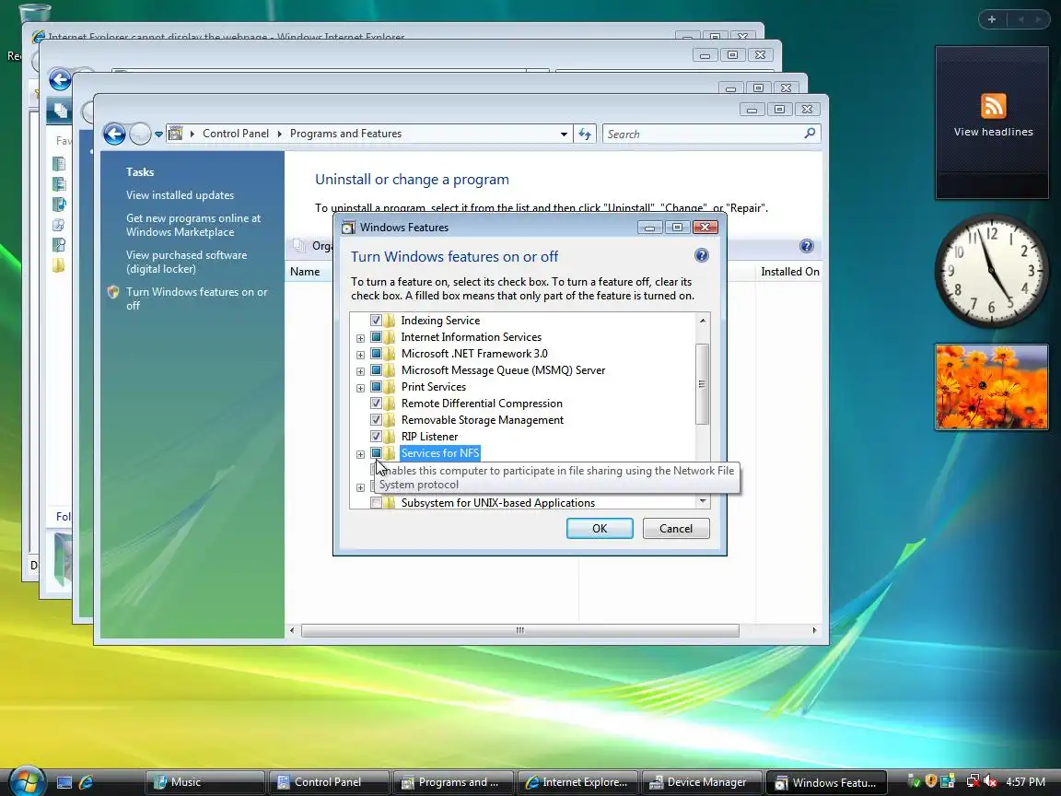Screen dimensions: 1061x796
Task: Click the Windows Features dialog help icon
Action: point(702,255)
